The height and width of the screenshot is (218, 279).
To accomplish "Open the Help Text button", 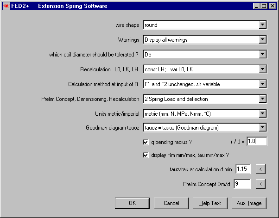I will tap(210, 203).
